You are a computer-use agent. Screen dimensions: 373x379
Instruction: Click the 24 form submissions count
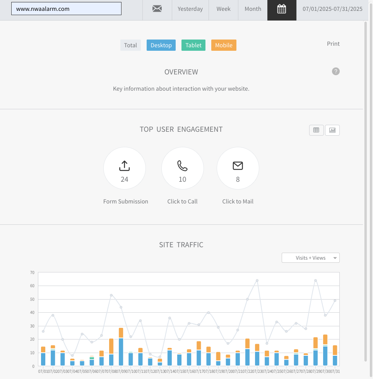pyautogui.click(x=125, y=179)
